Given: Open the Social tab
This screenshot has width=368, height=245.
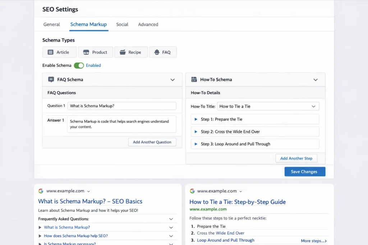Looking at the screenshot, I should pos(122,24).
